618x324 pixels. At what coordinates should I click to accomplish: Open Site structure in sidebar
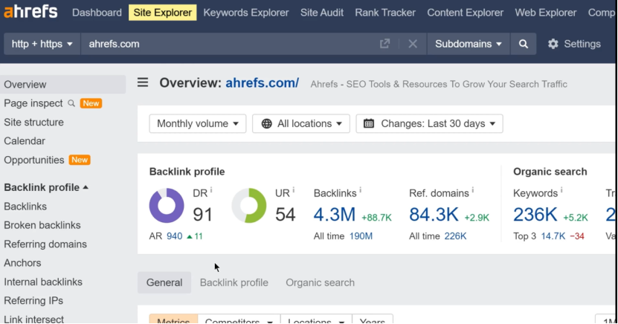(33, 122)
